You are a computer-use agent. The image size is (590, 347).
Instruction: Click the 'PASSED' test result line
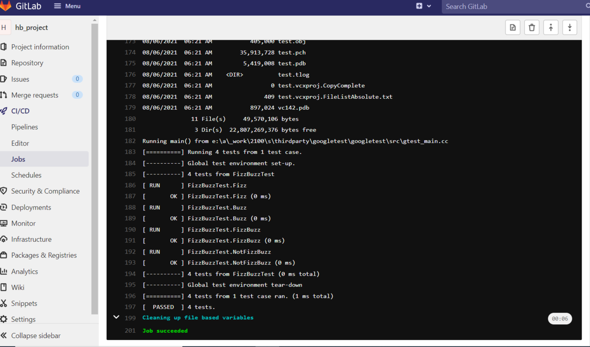(179, 307)
